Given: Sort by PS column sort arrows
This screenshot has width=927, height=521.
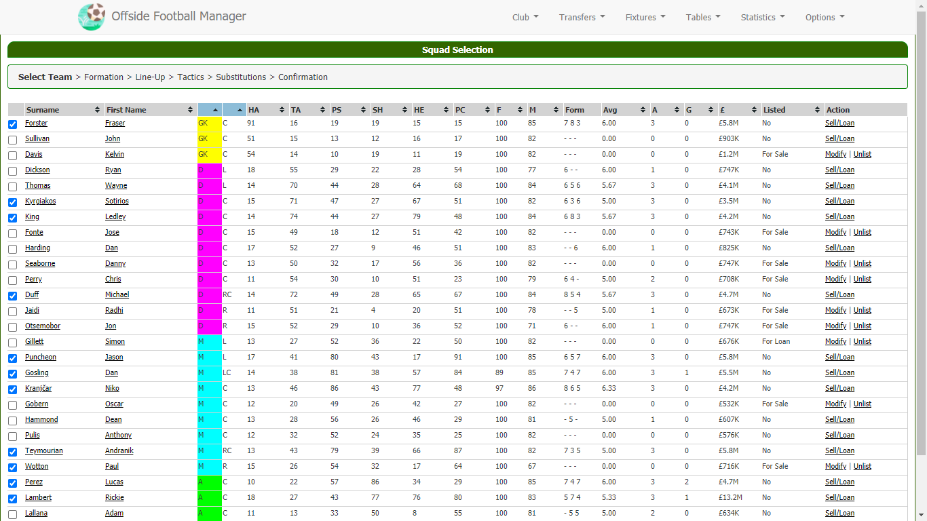Looking at the screenshot, I should (x=362, y=110).
